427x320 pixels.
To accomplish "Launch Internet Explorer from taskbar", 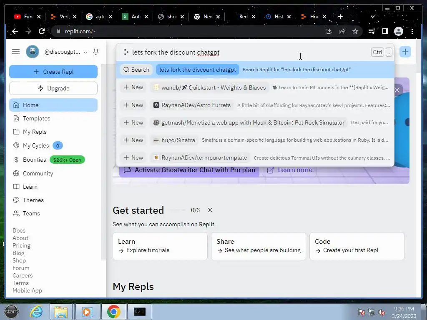I will point(36,312).
